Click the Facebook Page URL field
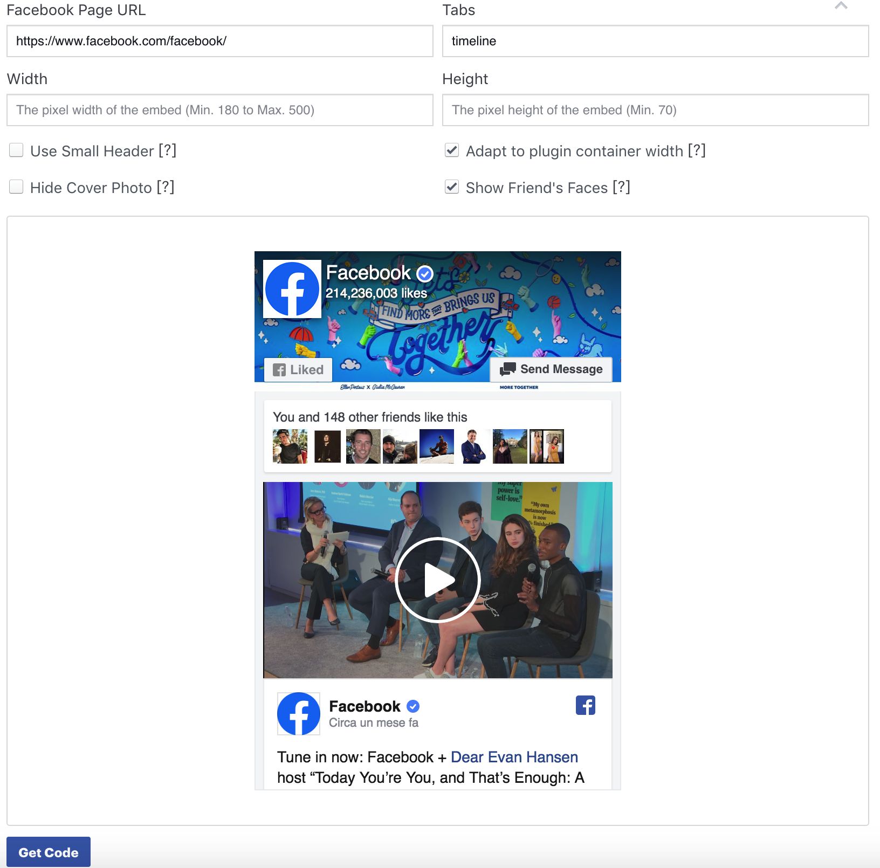The height and width of the screenshot is (868, 880). click(219, 41)
